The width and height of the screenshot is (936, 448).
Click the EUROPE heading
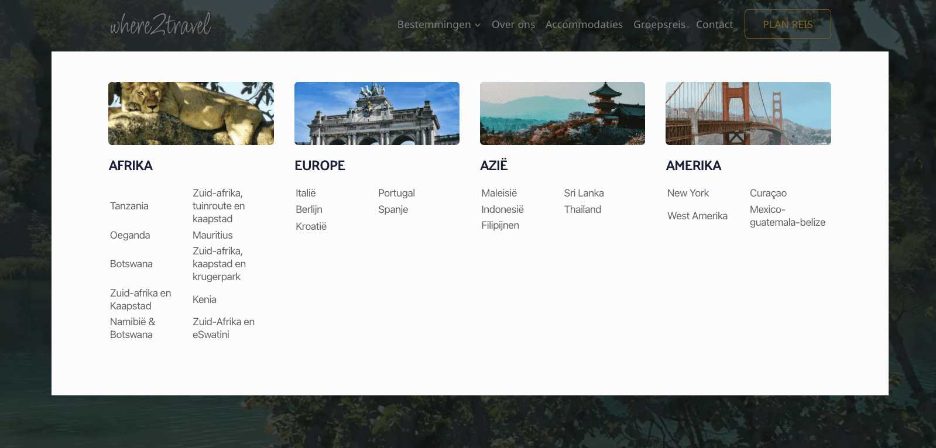[x=320, y=166]
